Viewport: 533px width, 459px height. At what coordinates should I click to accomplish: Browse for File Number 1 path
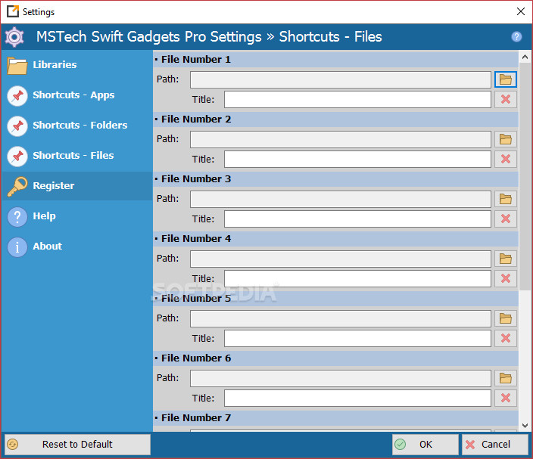[x=506, y=80]
